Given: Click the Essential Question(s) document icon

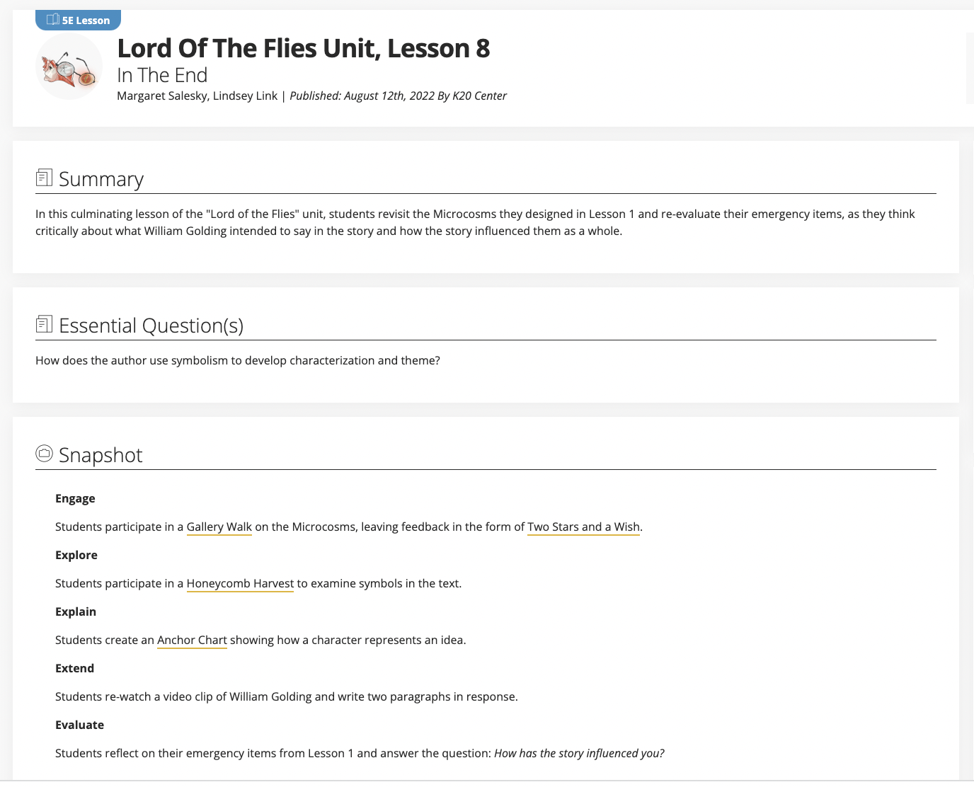Looking at the screenshot, I should coord(44,323).
